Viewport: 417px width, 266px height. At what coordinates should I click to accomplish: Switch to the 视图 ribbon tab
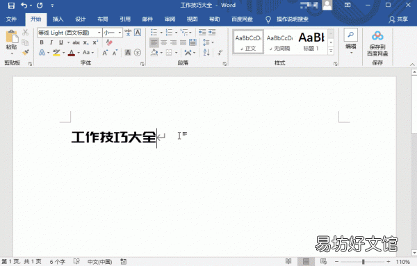pyautogui.click(x=192, y=19)
